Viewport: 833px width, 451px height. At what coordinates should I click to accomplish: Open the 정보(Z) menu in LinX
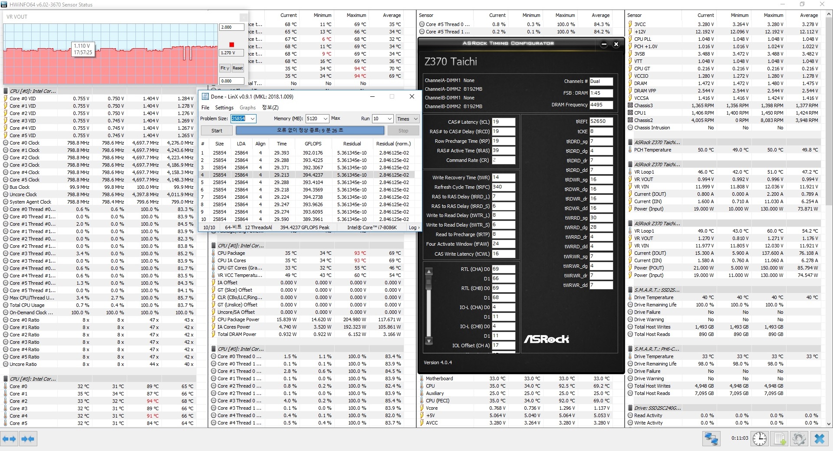(270, 108)
